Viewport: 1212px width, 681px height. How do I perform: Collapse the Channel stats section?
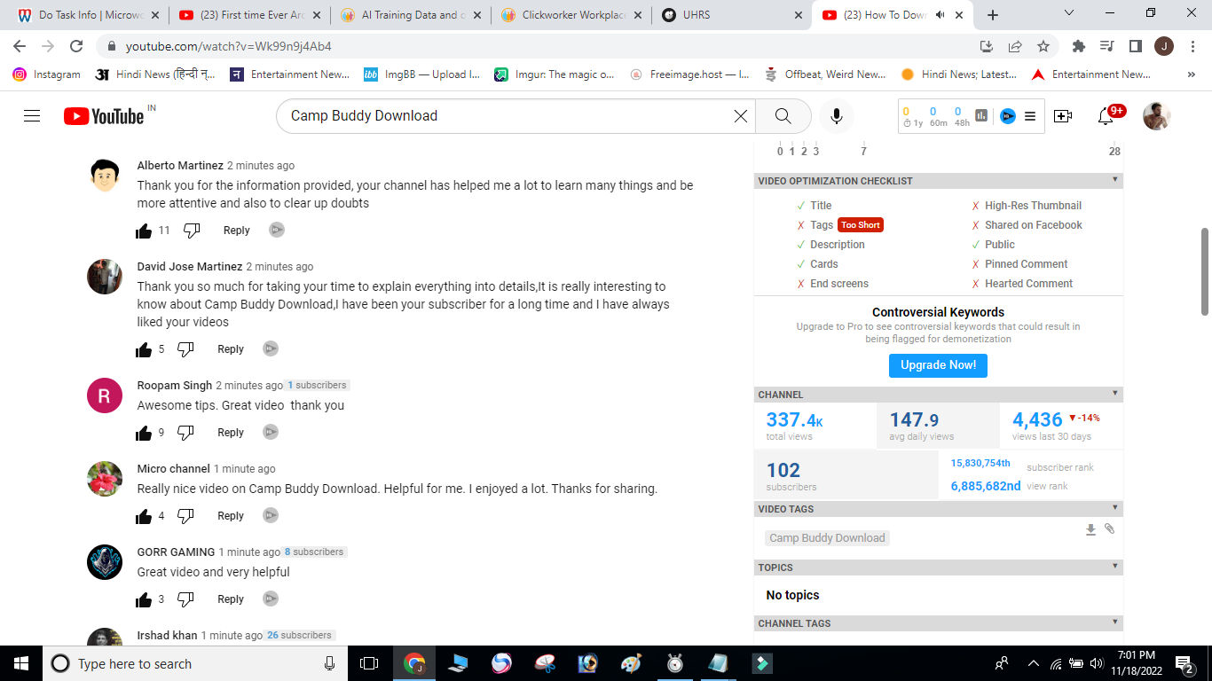tap(1115, 394)
